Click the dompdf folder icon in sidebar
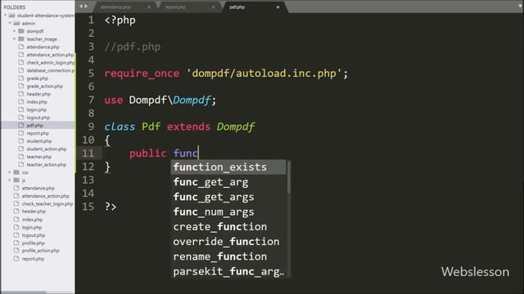Viewport: 524px width, 294px height. pos(21,31)
